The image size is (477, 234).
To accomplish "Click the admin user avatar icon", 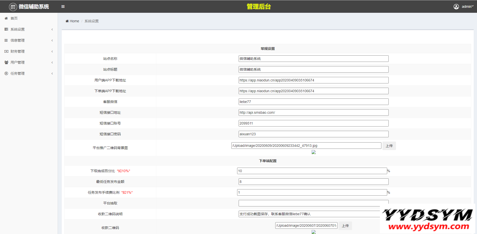I will click(x=456, y=7).
